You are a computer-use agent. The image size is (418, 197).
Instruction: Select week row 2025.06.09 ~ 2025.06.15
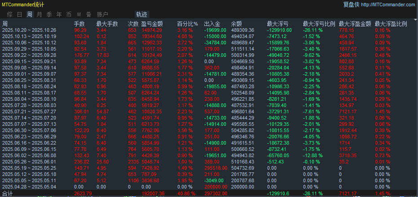pyautogui.click(x=209, y=149)
